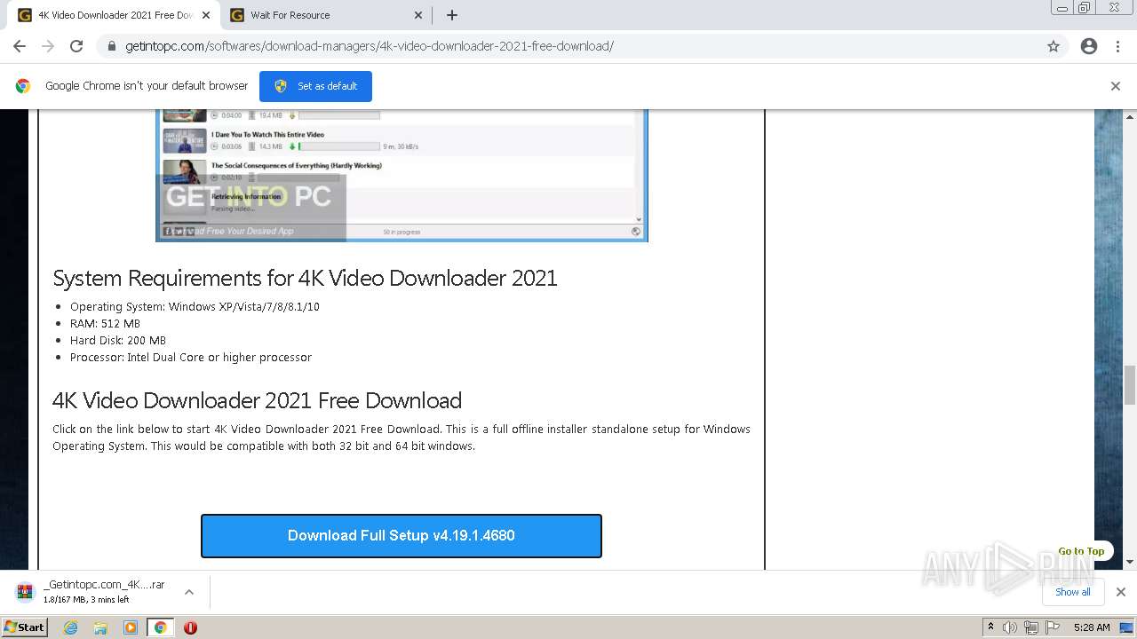The height and width of the screenshot is (639, 1137).
Task: Open the Windows Start menu
Action: point(25,627)
